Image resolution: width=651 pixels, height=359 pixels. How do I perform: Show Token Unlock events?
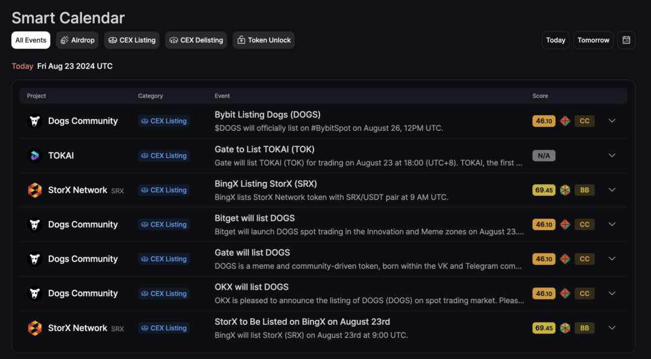tap(263, 40)
